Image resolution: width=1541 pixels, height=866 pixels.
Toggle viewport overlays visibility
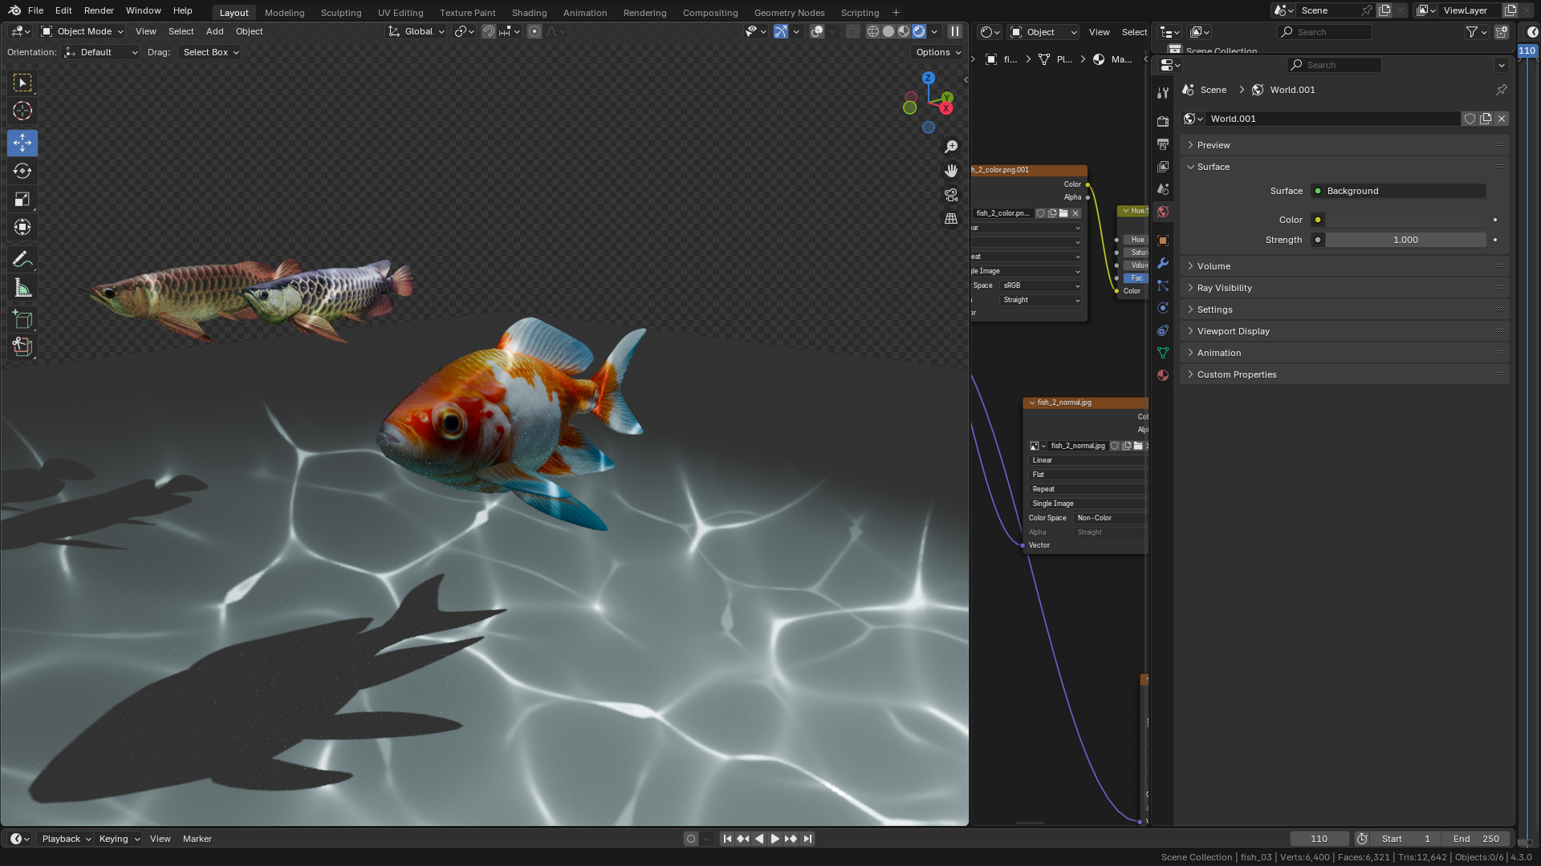817,32
